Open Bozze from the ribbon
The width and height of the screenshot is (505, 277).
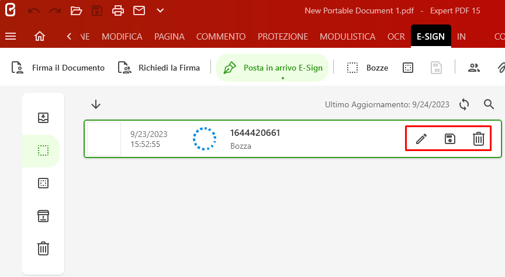coord(367,68)
